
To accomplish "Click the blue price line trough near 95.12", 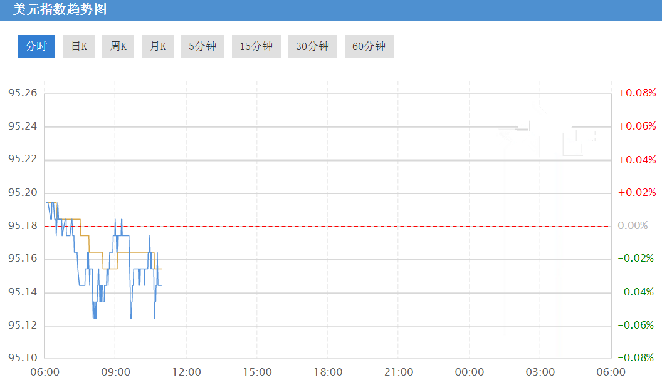I will point(95,316).
